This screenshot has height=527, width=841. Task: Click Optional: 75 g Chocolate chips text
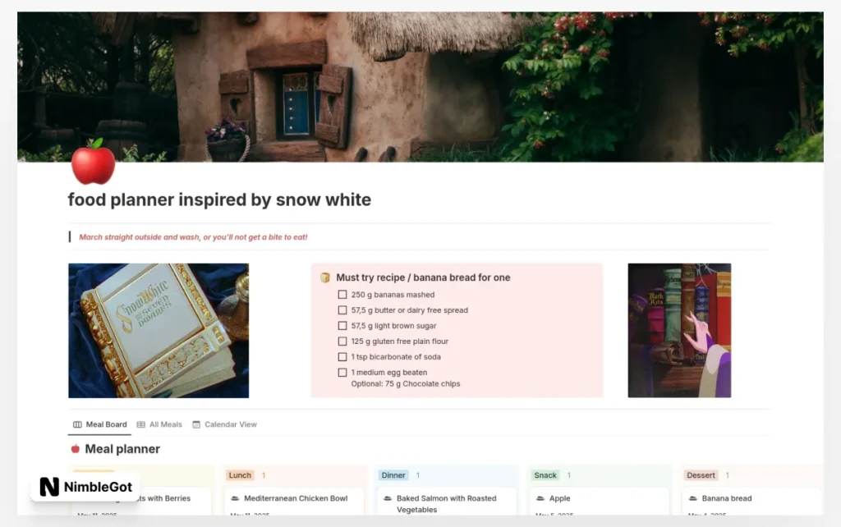pos(406,383)
